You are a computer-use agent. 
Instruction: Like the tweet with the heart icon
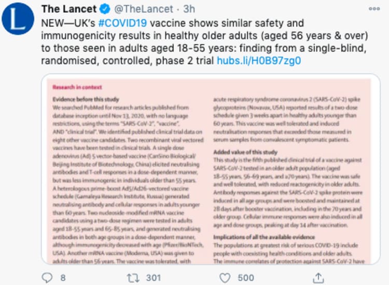(225, 278)
